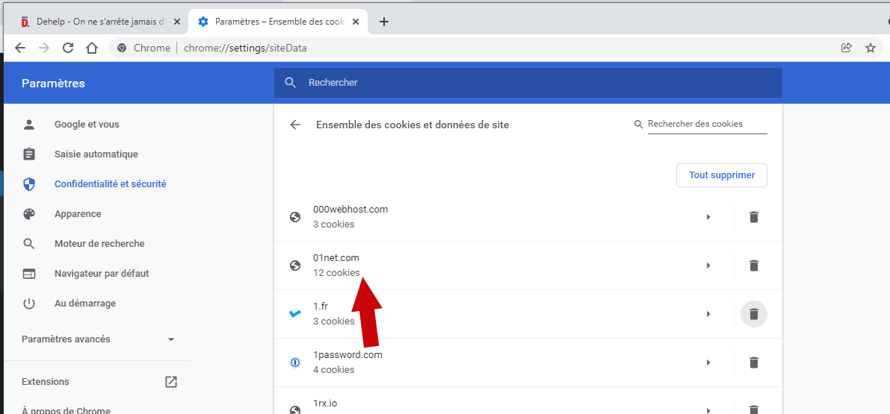Open À propos de Chrome
The width and height of the screenshot is (890, 414).
point(66,410)
